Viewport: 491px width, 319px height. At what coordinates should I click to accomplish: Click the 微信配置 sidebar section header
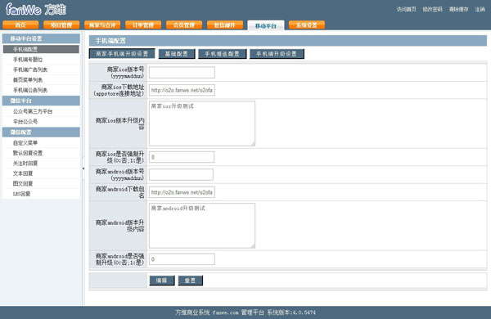point(41,133)
